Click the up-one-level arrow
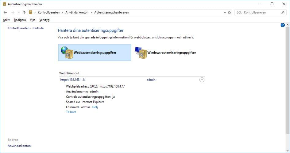Image resolution: width=290 pixels, height=153 pixels. click(x=24, y=13)
